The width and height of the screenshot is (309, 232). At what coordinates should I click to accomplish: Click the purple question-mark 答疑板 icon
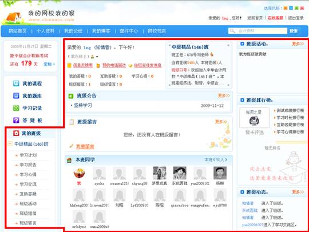coord(16,120)
